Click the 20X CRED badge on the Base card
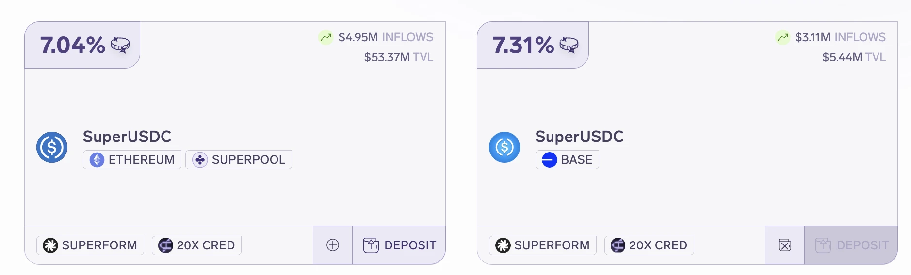Screen dimensions: 911x275 [x=649, y=245]
